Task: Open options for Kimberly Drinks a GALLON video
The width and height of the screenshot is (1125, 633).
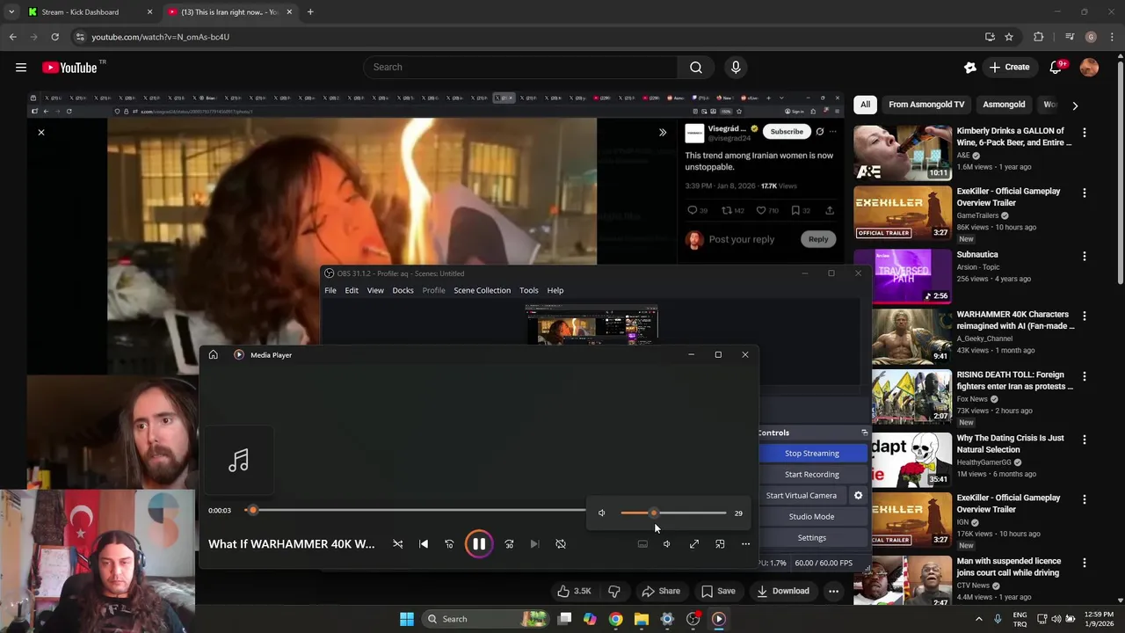Action: coord(1084,133)
